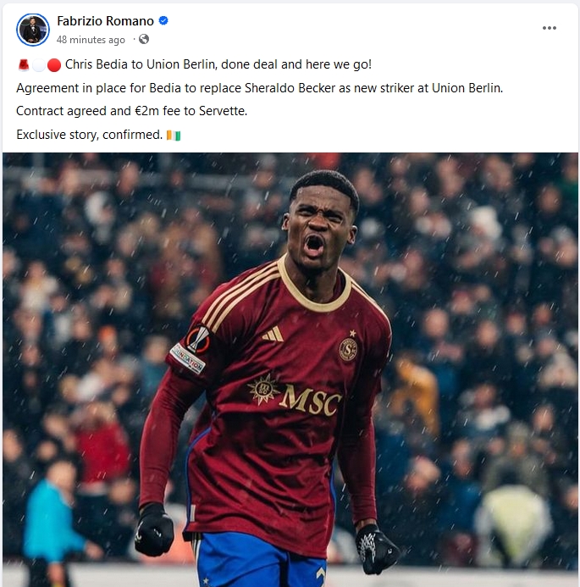580x587 pixels.
Task: Click the Adidas logo on the jersey
Action: [273, 334]
